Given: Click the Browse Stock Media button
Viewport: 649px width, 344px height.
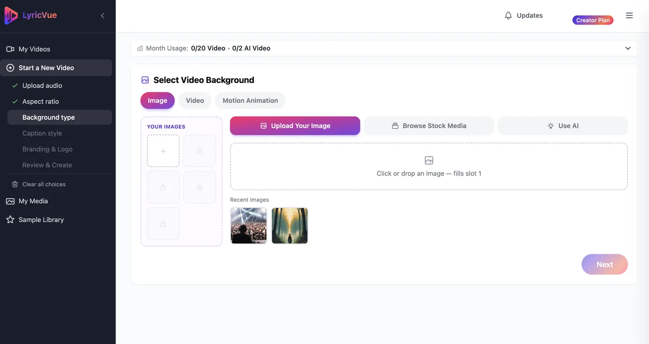Looking at the screenshot, I should [x=429, y=126].
